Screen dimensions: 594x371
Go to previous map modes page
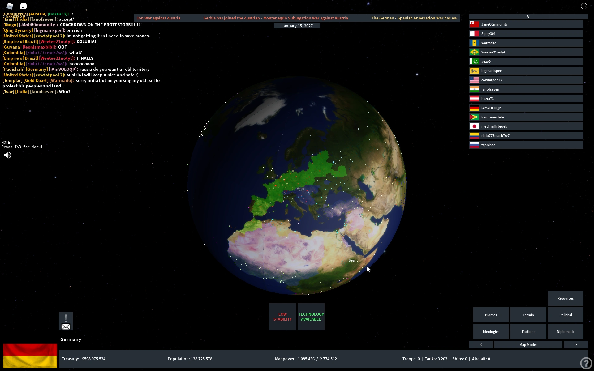481,344
